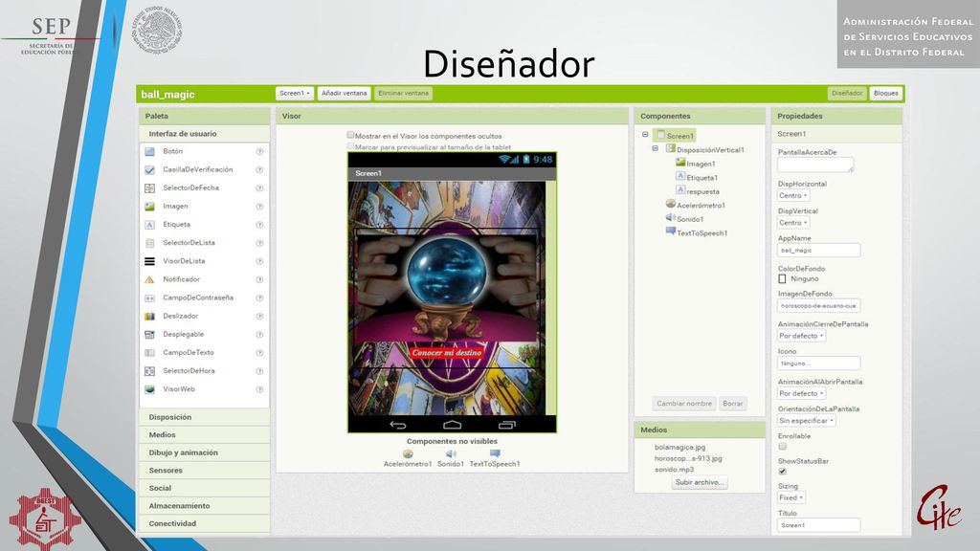Open help for VisorWeb component
980x551 pixels.
(259, 389)
